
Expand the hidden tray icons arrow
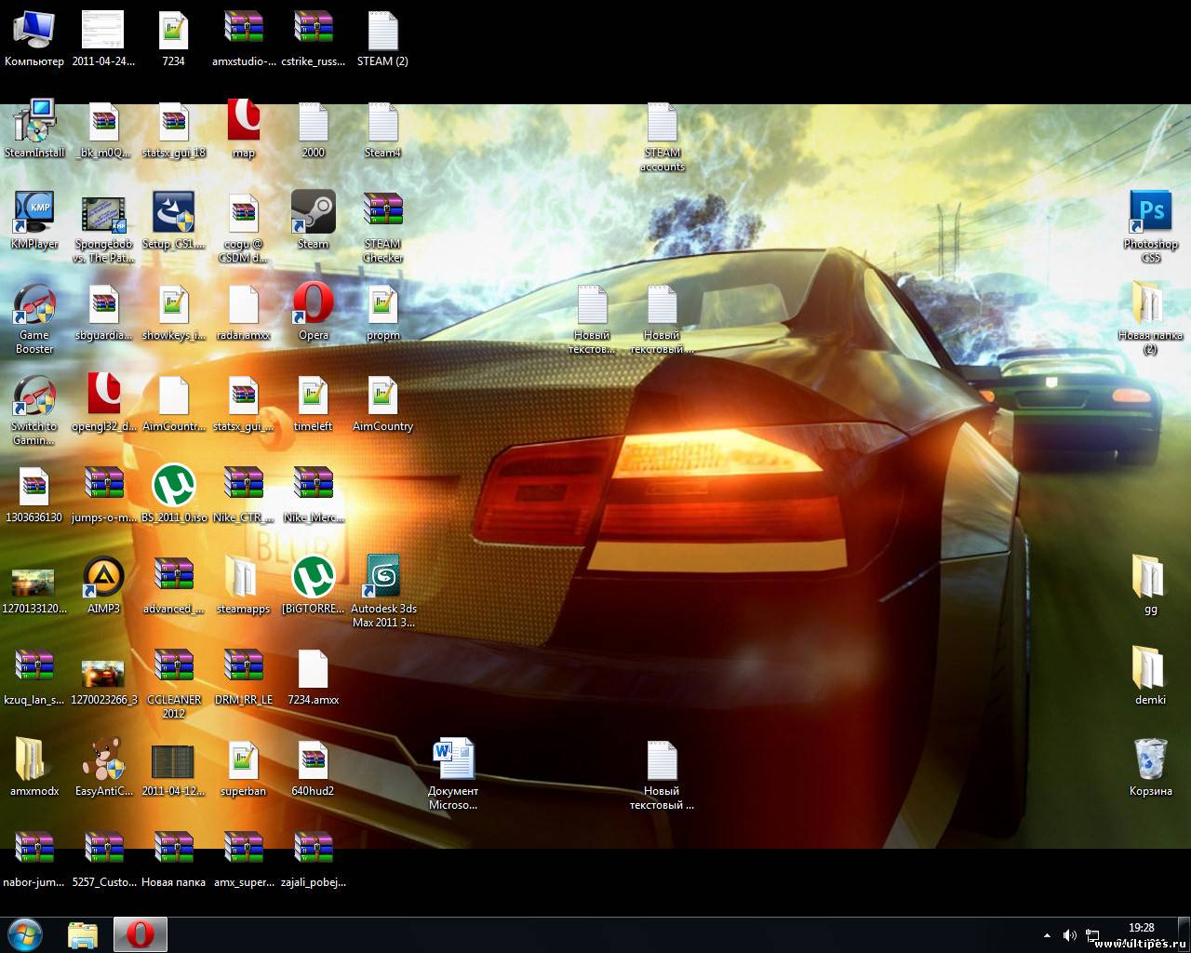tap(1047, 934)
